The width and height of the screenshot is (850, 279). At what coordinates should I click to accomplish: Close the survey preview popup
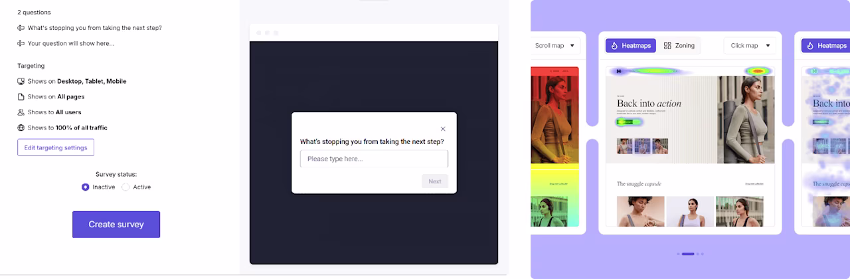click(443, 129)
